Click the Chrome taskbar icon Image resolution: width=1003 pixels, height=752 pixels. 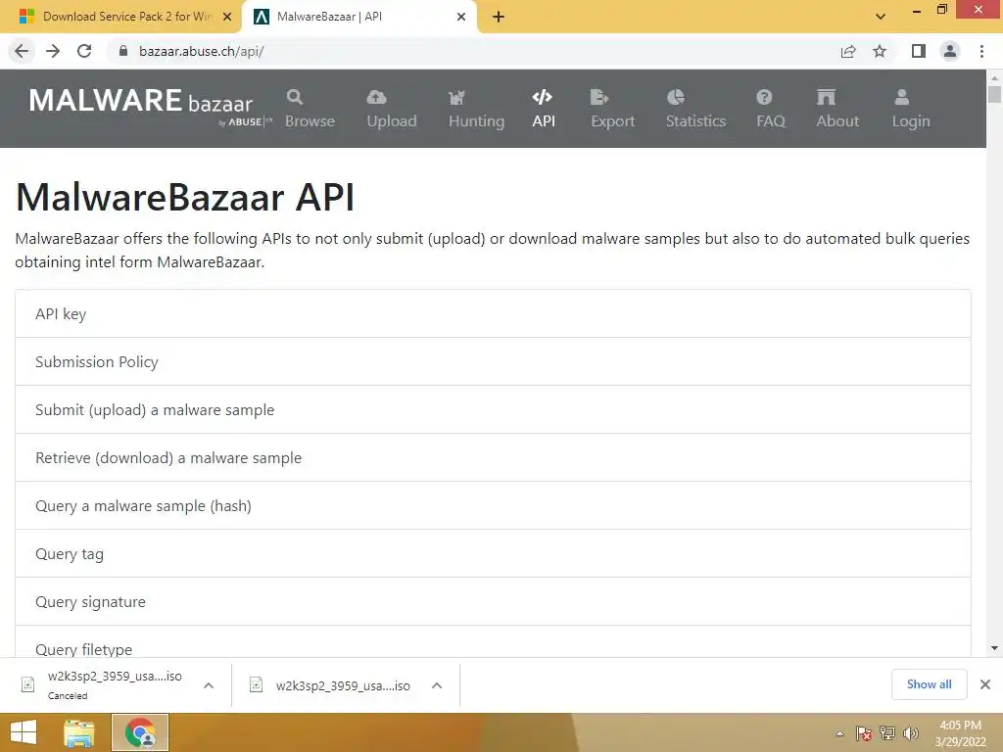tap(140, 732)
